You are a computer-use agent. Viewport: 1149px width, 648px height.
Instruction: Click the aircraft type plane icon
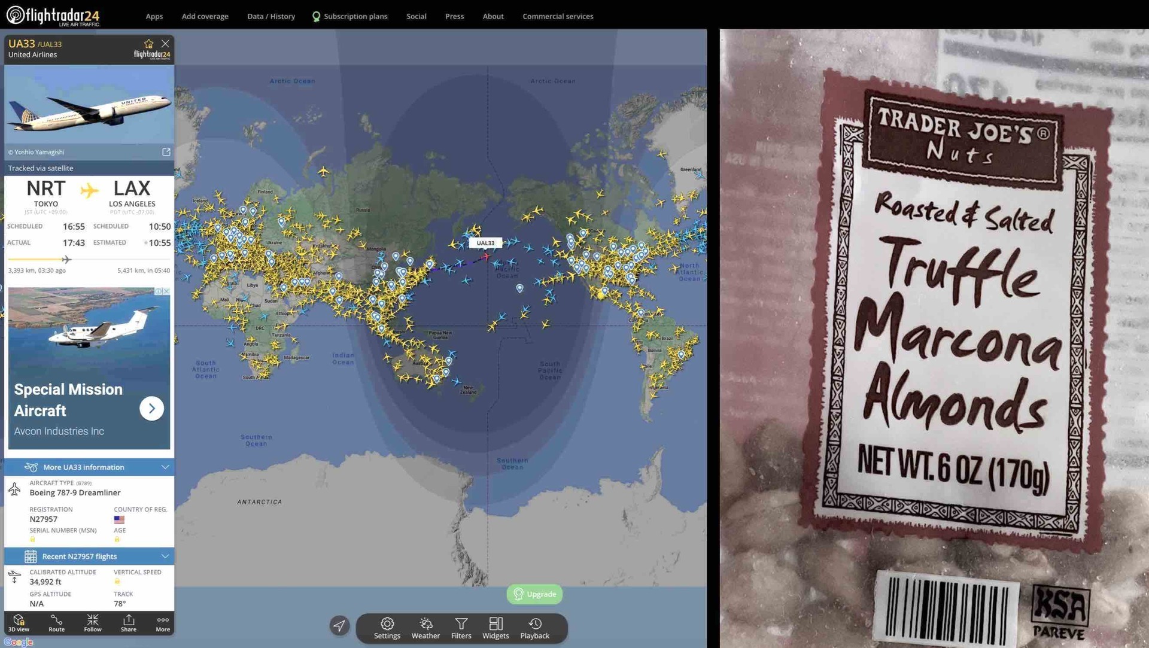(14, 489)
